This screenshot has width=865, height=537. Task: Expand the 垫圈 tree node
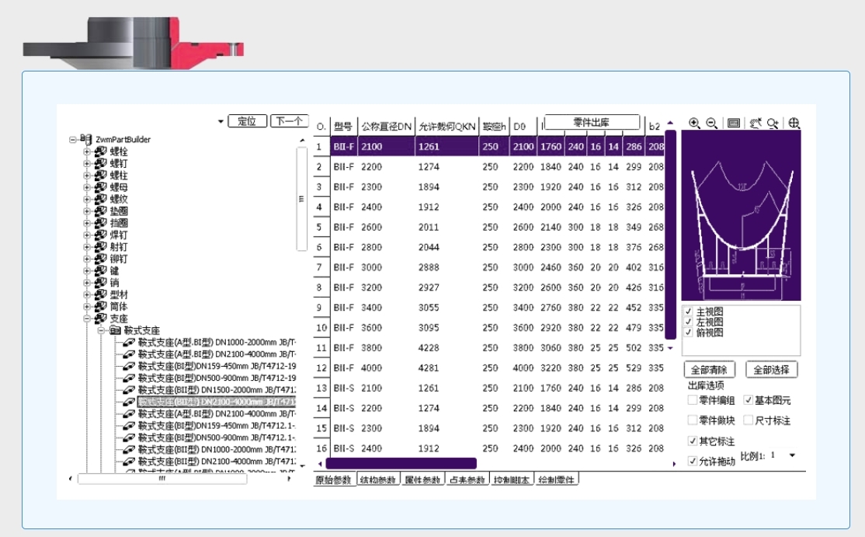[x=87, y=211]
